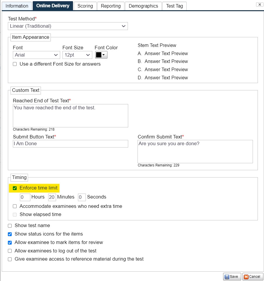Click the Item Appearance section label
The width and height of the screenshot is (264, 281).
tap(31, 37)
